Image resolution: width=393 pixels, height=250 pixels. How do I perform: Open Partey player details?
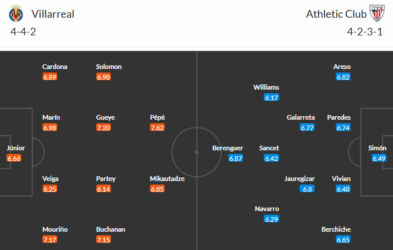pos(106,179)
